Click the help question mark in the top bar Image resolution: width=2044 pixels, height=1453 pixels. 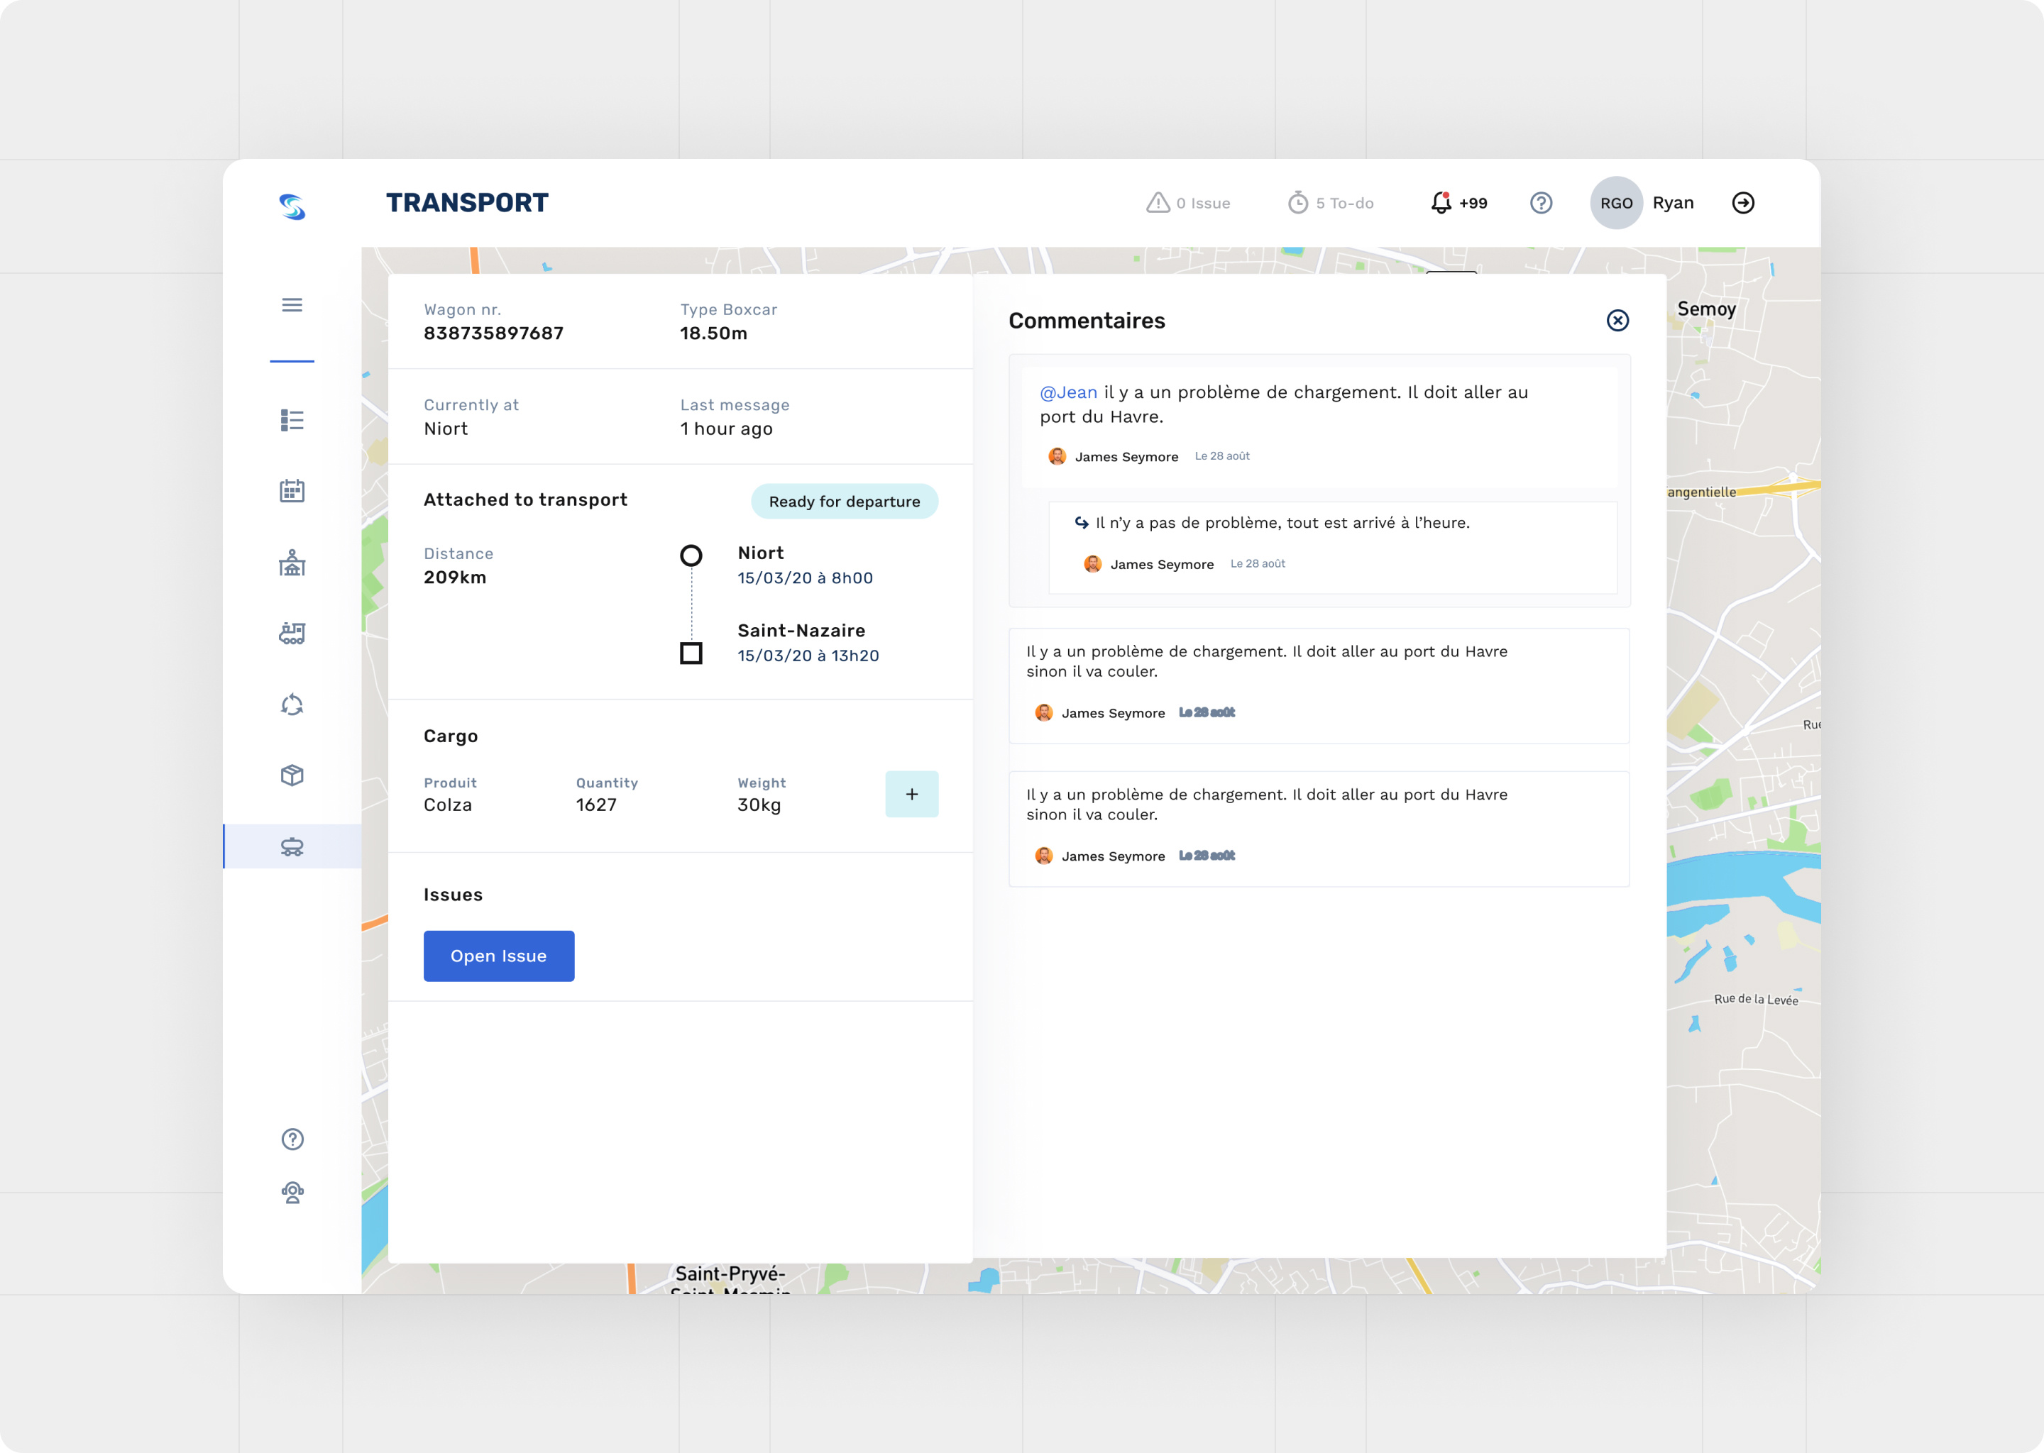1541,203
